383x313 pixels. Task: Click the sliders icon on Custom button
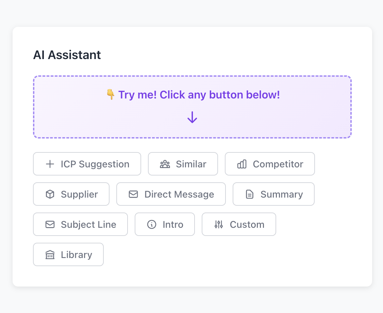point(219,225)
